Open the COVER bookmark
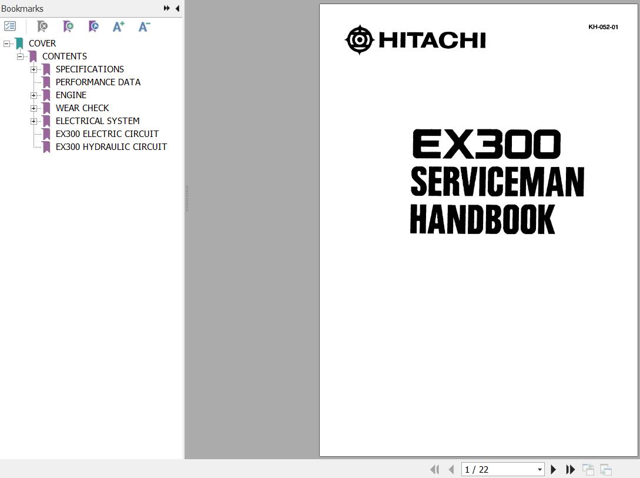Viewport: 640px width, 478px height. [x=42, y=44]
